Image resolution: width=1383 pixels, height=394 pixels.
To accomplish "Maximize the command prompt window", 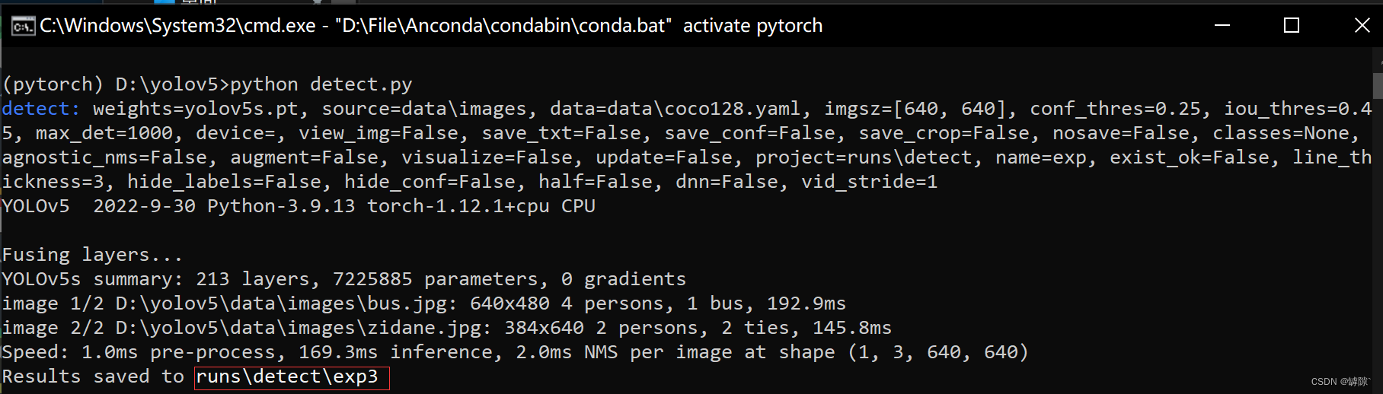I will pos(1292,26).
